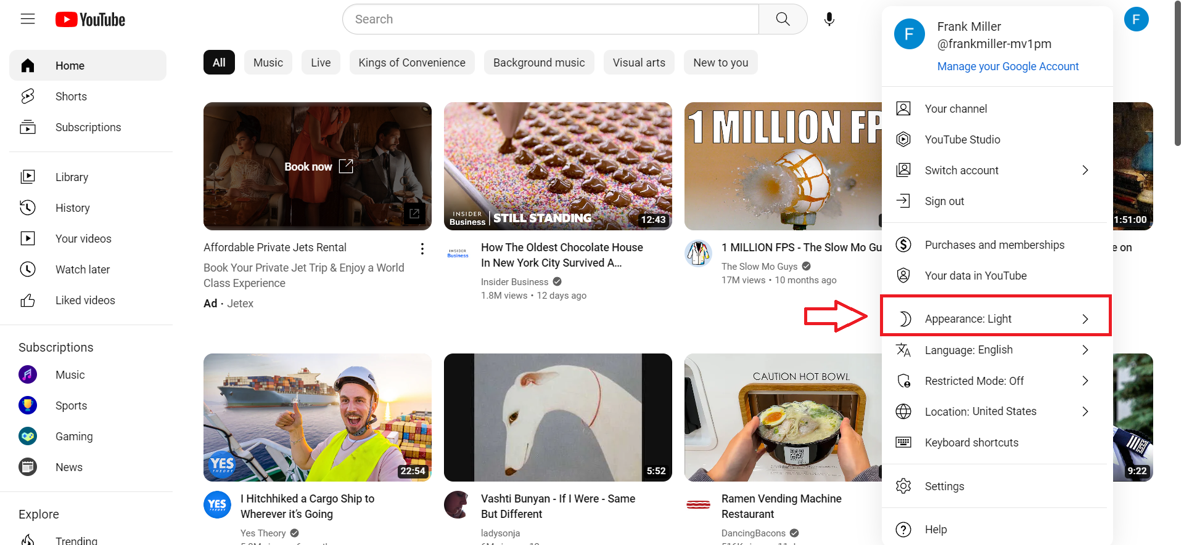Viewport: 1184px width, 545px height.
Task: Open the News subscription channel
Action: [x=88, y=467]
